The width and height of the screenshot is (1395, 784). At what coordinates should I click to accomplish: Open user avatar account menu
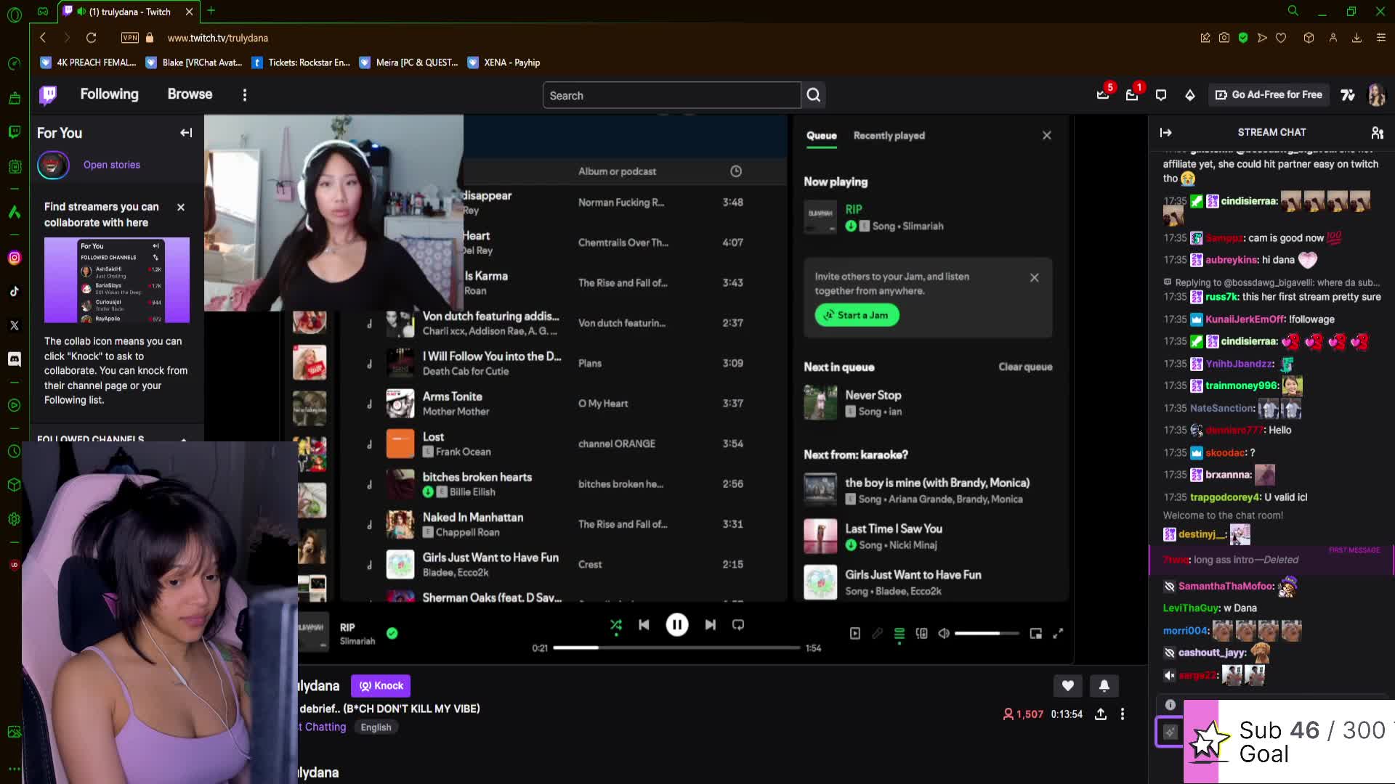click(1376, 95)
